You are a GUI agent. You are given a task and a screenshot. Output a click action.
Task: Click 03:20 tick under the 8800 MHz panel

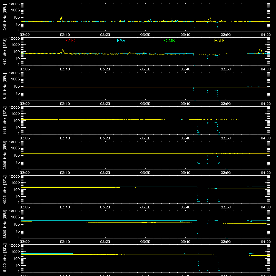[105, 242]
